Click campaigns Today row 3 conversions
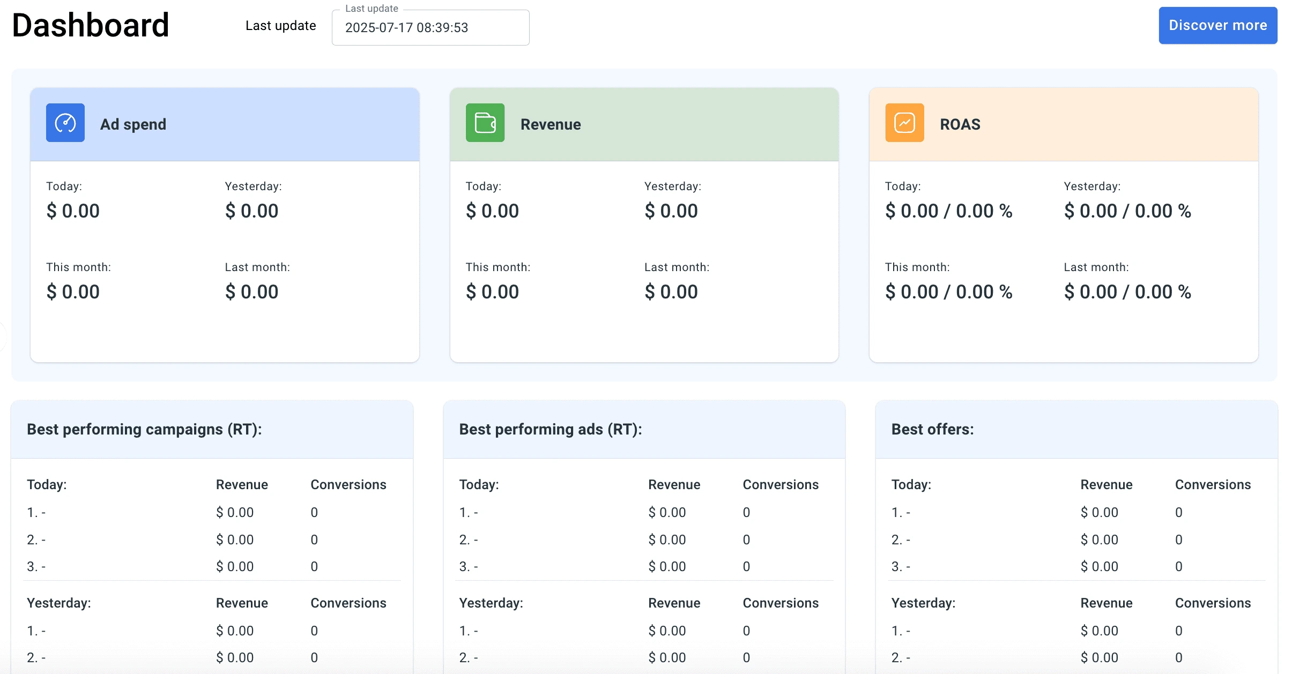The height and width of the screenshot is (674, 1292). coord(314,566)
